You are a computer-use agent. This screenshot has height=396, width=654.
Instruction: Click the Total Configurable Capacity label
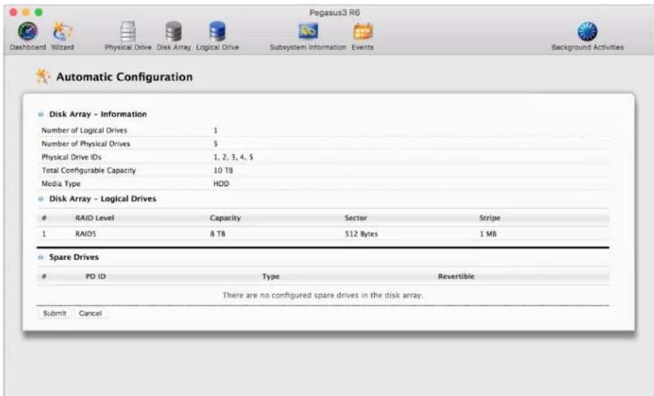click(89, 170)
